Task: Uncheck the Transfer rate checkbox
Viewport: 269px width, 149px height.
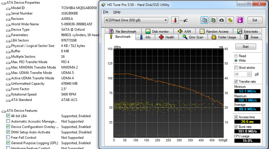Action: (x=236, y=82)
